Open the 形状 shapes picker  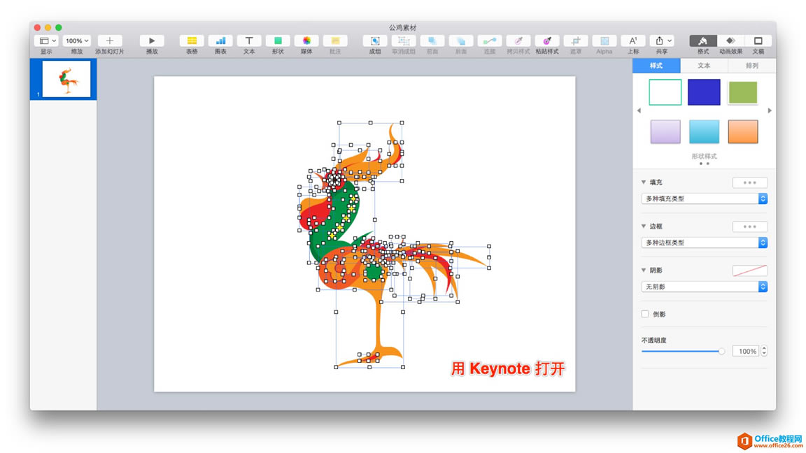point(278,42)
